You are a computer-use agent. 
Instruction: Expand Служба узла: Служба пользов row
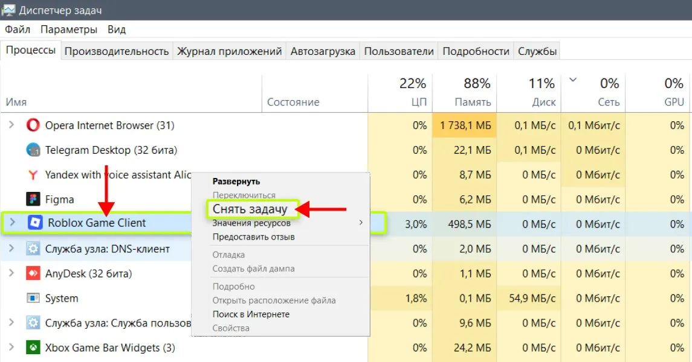point(11,322)
